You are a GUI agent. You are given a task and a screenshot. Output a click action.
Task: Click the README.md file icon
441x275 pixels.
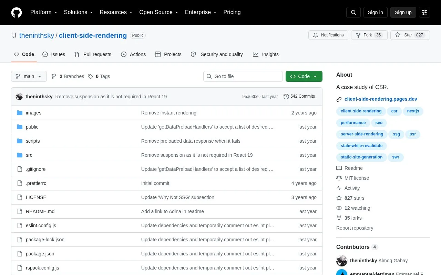[x=20, y=211]
